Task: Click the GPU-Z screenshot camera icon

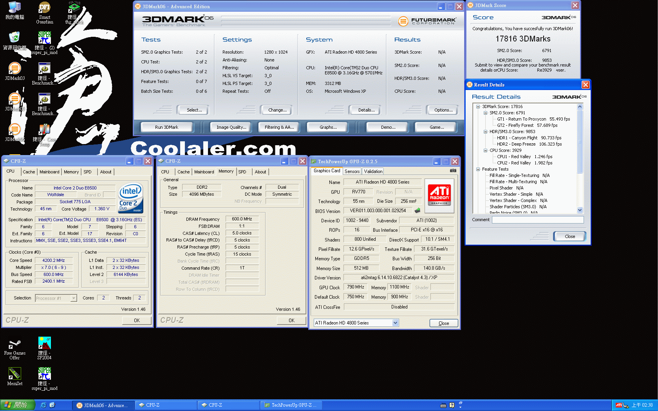Action: [x=453, y=171]
